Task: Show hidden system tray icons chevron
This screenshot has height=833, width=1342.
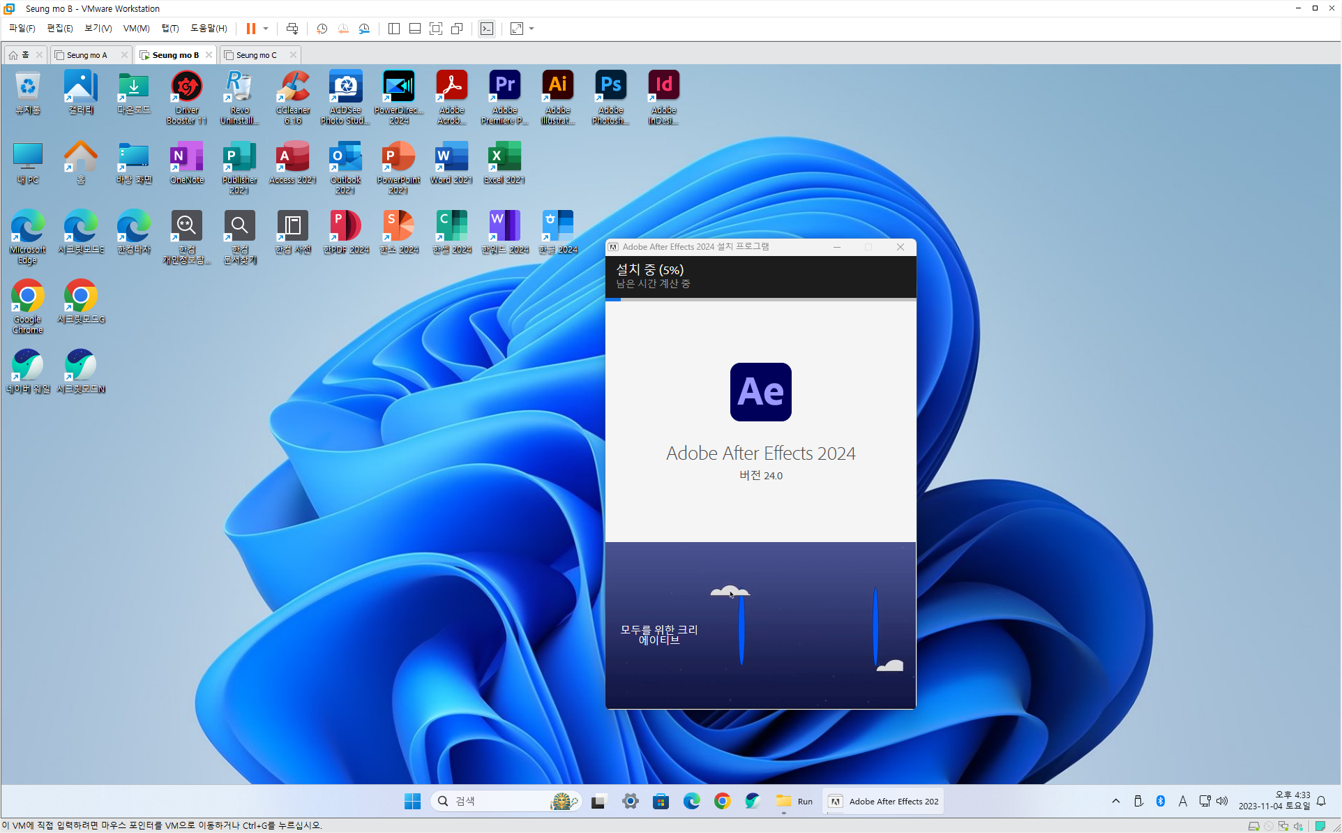Action: pos(1116,801)
